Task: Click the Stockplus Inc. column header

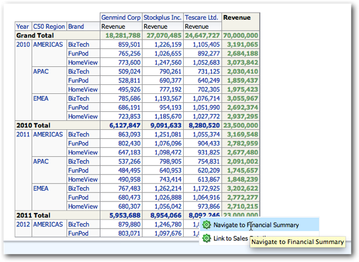Action: [x=163, y=17]
